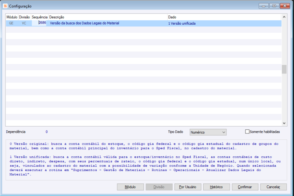Close the Configuração window

pyautogui.click(x=285, y=6)
